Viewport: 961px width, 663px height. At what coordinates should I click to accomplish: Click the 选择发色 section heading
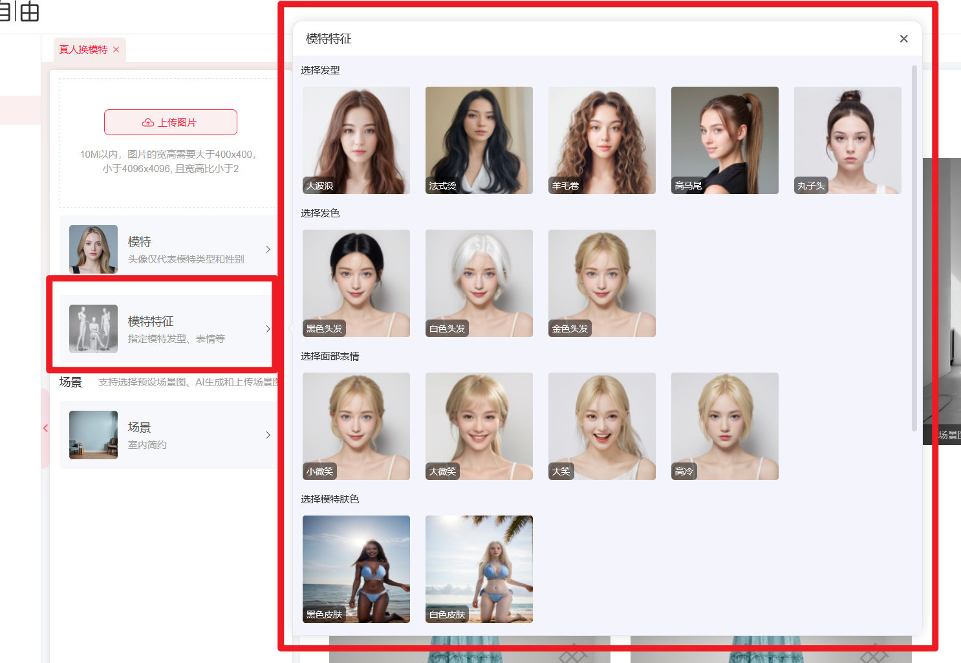[x=320, y=213]
